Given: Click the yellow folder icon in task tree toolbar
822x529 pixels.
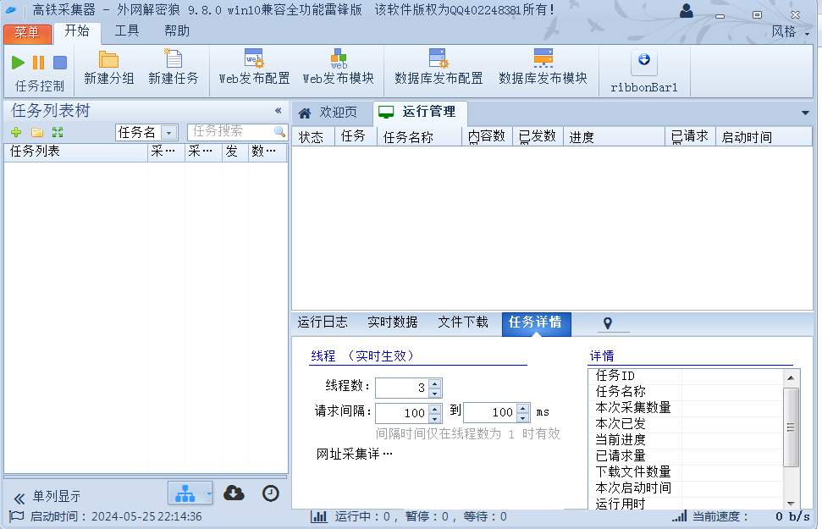Looking at the screenshot, I should click(36, 132).
